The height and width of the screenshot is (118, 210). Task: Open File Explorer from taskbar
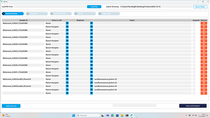(122, 116)
